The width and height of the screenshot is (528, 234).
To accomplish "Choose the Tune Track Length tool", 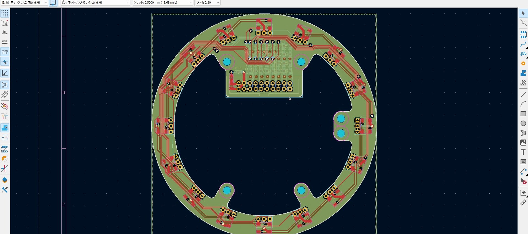I will point(523,54).
